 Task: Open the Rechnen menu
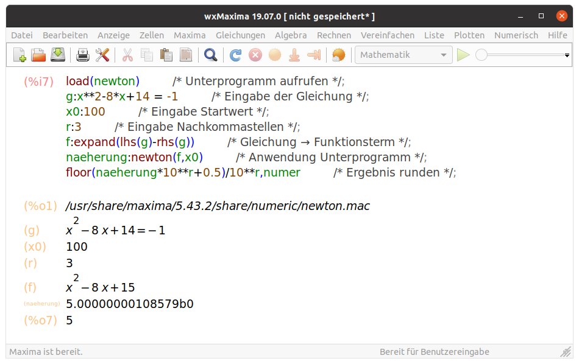point(334,35)
